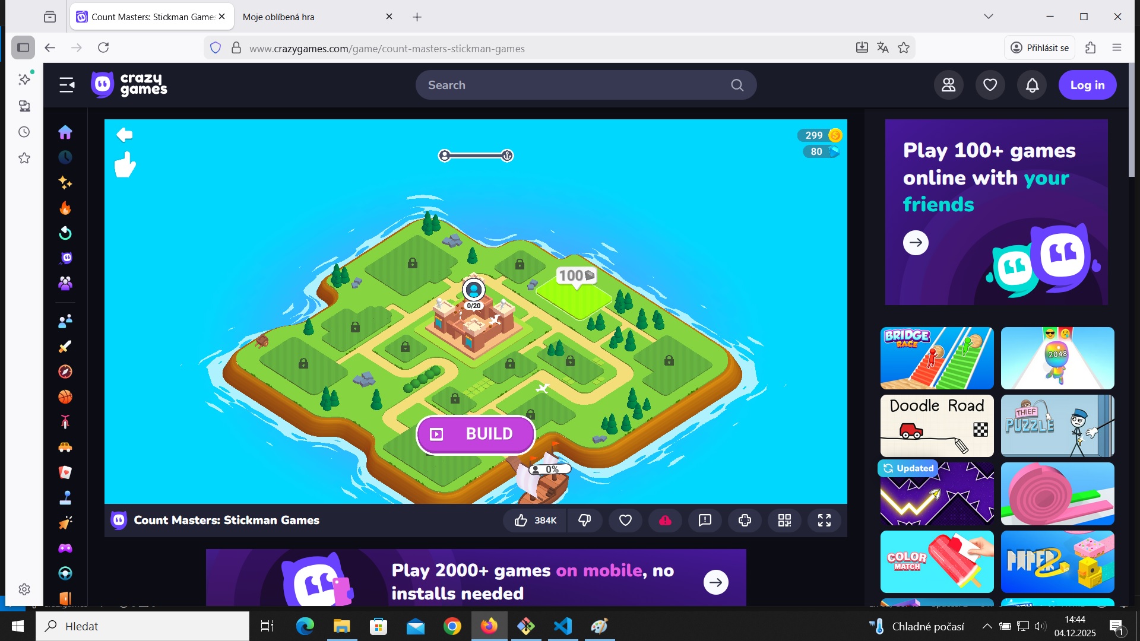
Task: Click the level progress slider bar
Action: pyautogui.click(x=476, y=156)
